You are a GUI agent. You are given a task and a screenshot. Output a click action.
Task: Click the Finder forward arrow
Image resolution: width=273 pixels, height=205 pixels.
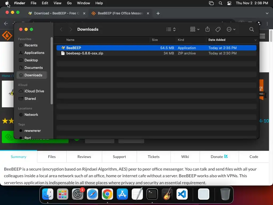point(70,29)
